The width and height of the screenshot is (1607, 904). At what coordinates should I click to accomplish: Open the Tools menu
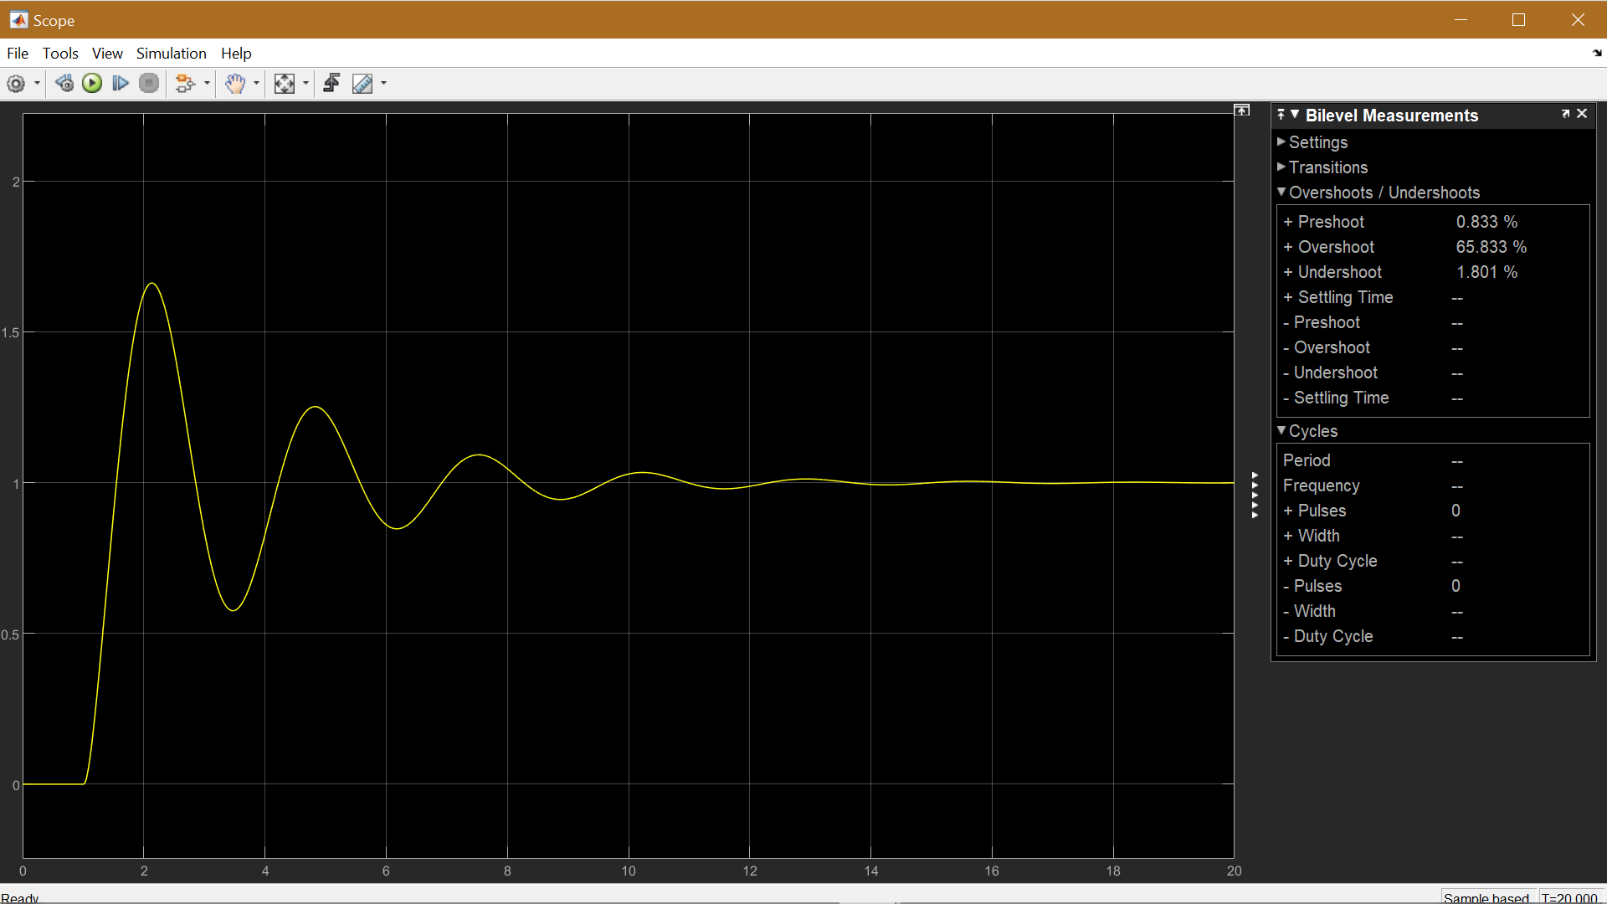coord(60,53)
